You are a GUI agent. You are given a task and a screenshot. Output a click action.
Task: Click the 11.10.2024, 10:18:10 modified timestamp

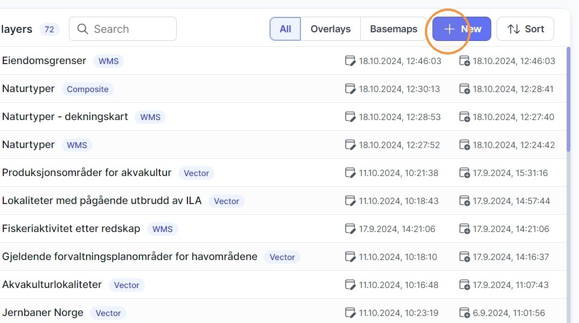397,257
